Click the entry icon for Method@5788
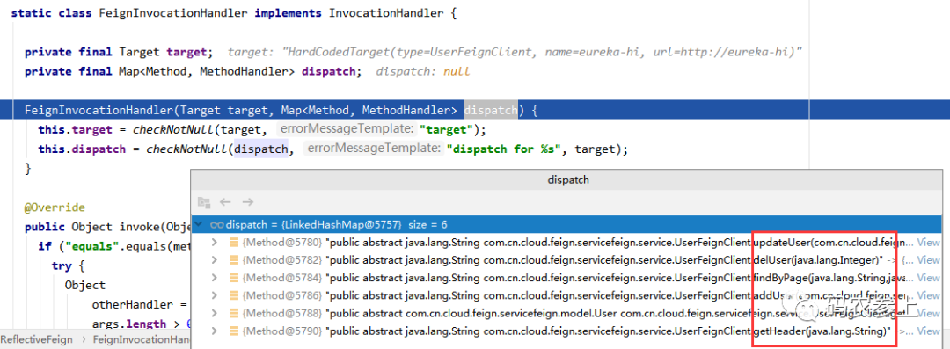Image resolution: width=950 pixels, height=349 pixels. (233, 313)
